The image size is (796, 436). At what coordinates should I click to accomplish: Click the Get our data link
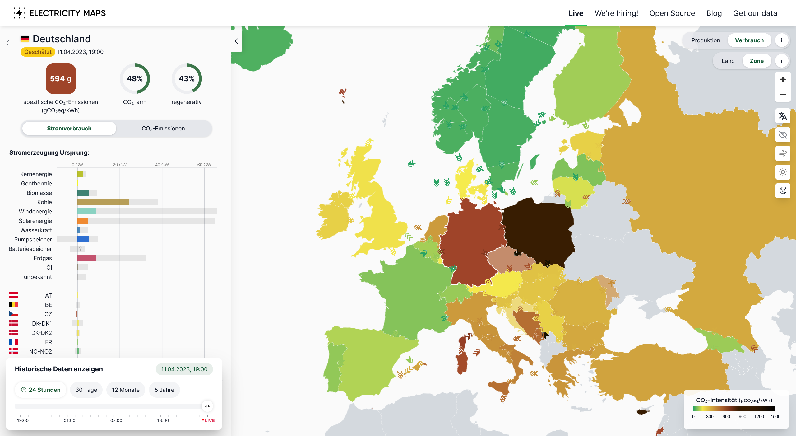(x=755, y=13)
